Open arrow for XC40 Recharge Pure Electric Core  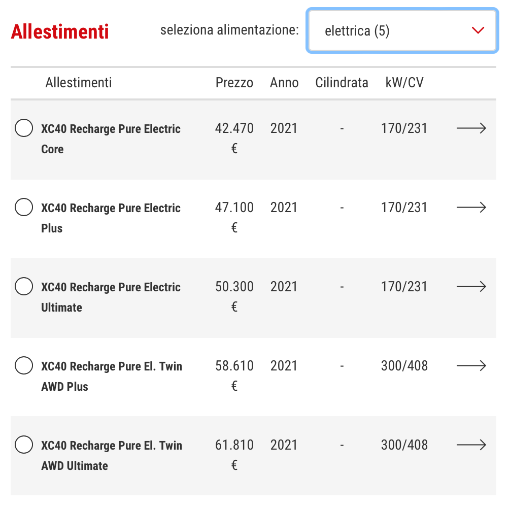(471, 128)
